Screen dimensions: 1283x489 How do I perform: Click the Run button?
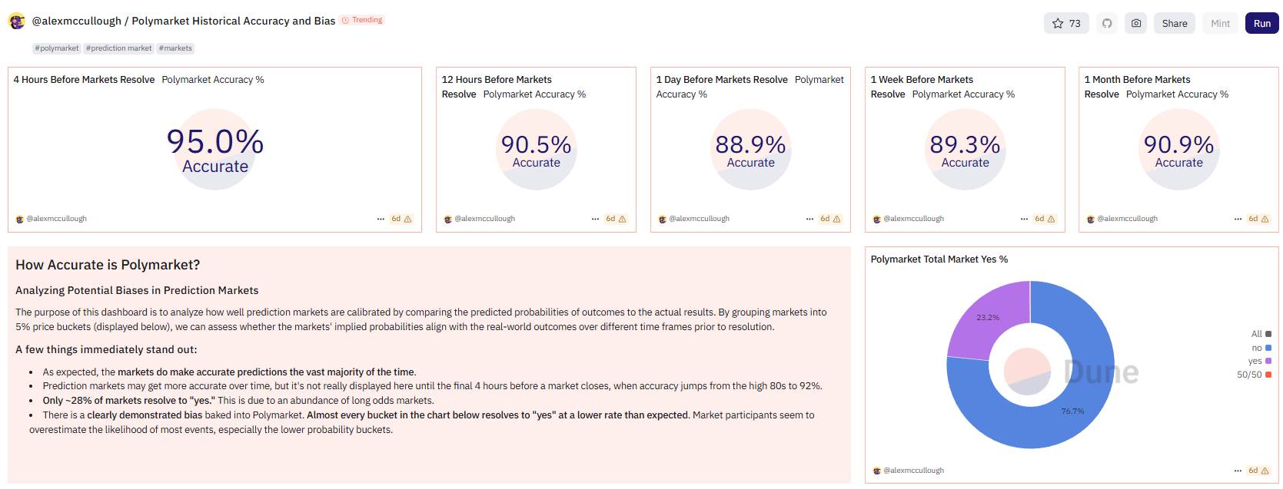1262,23
